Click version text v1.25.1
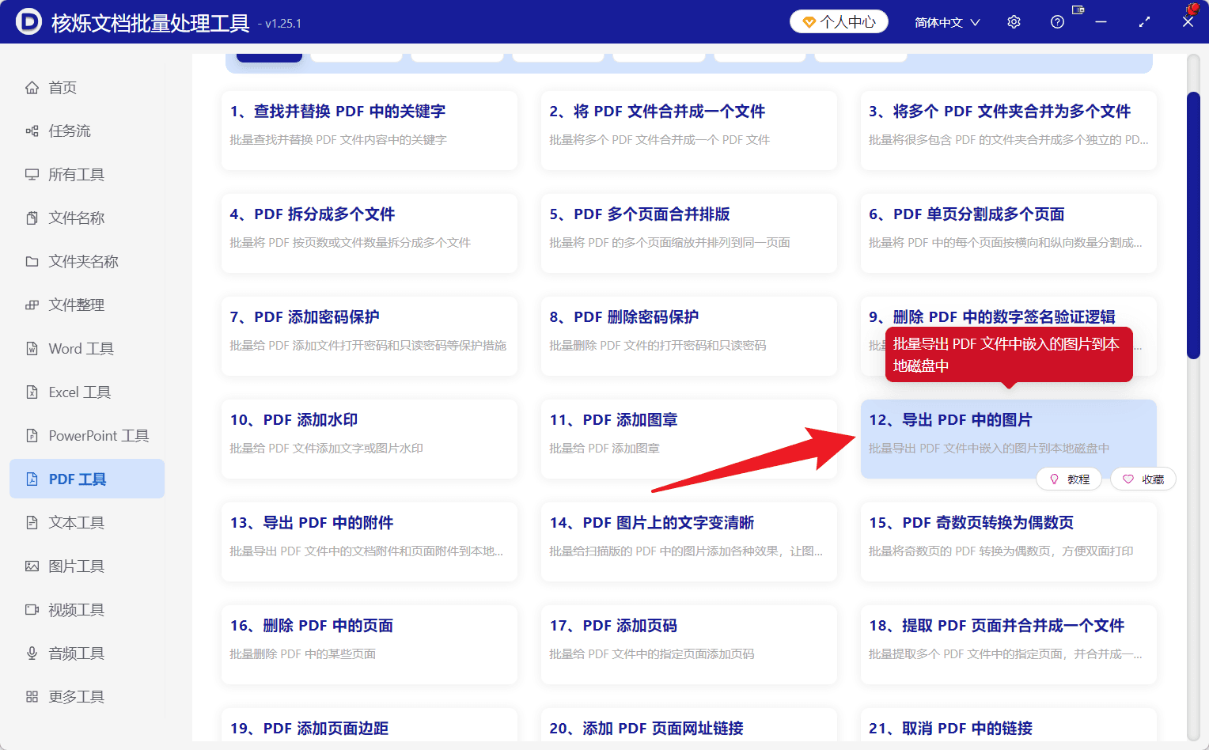 click(279, 24)
